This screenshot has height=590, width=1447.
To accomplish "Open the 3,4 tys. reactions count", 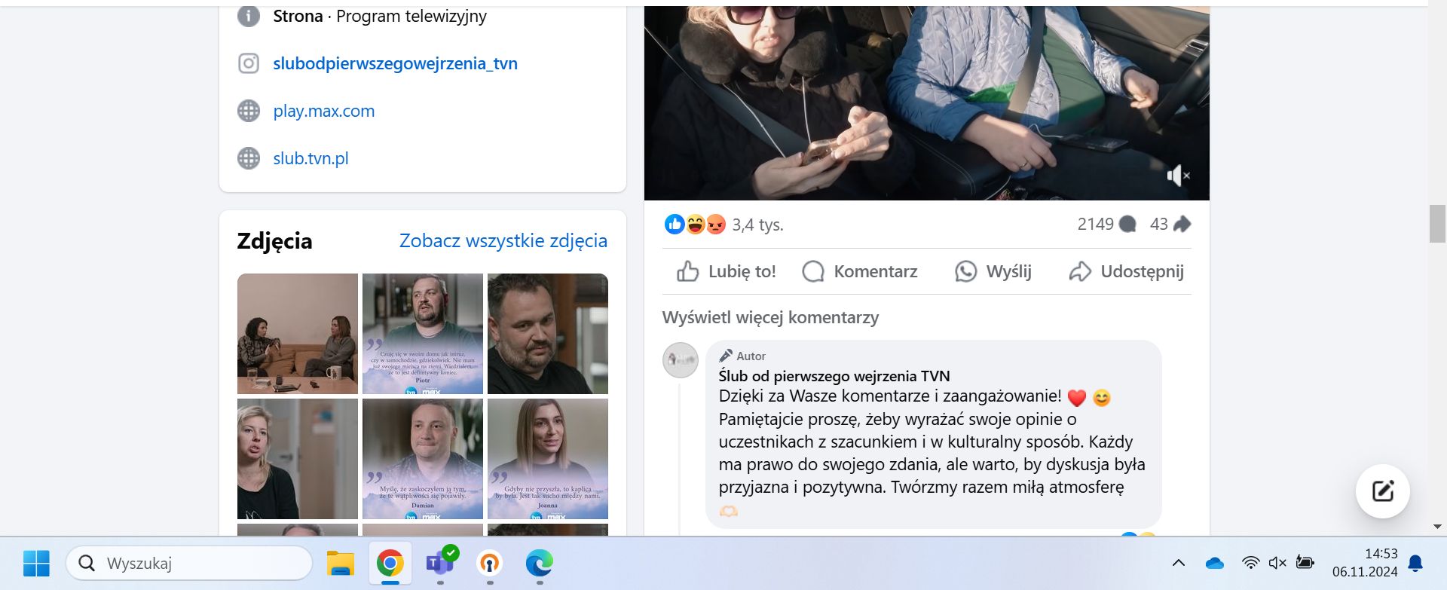I will point(757,225).
